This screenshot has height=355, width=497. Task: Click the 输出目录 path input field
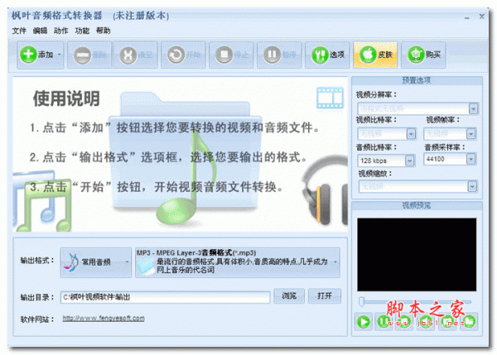coord(165,297)
